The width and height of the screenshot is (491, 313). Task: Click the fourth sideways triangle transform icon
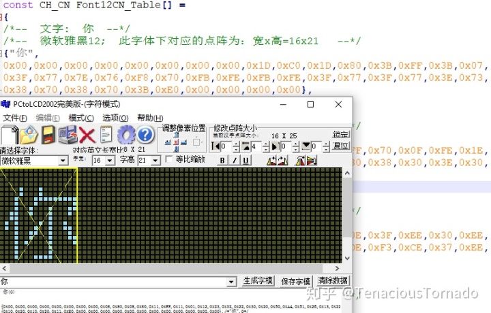[312, 161]
